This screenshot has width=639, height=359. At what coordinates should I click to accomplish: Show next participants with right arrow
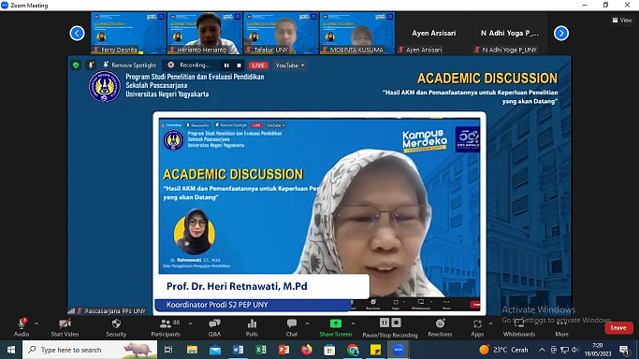click(561, 33)
